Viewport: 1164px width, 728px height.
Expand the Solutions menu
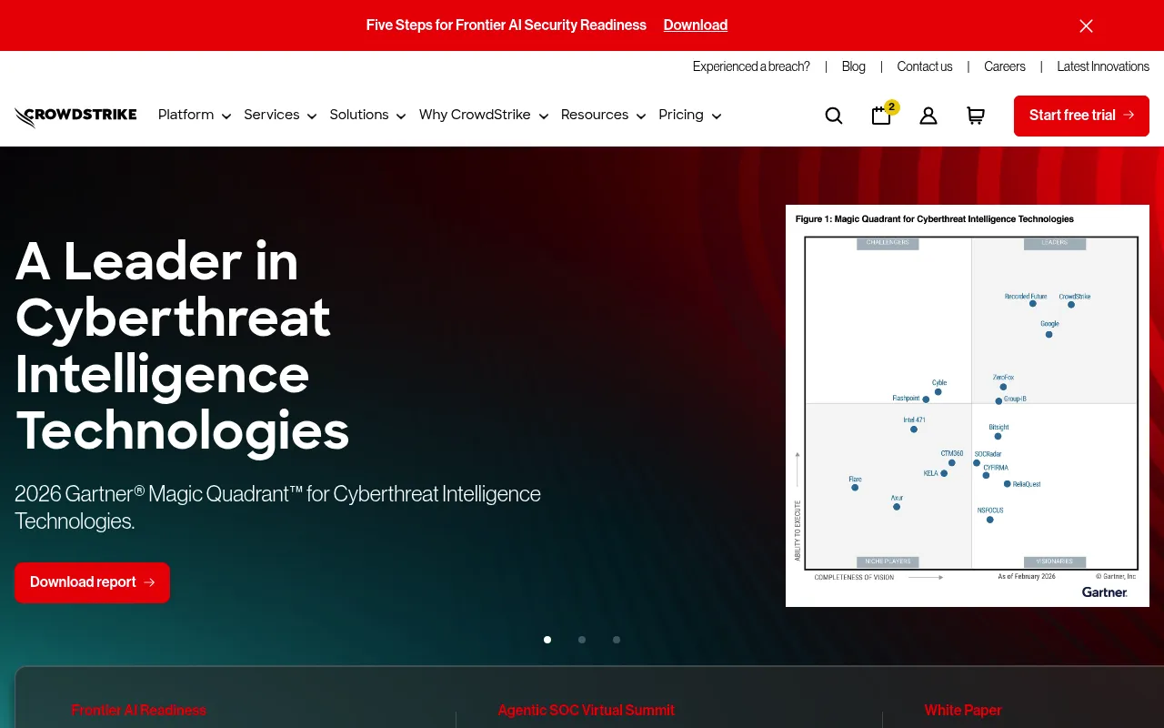pyautogui.click(x=367, y=115)
